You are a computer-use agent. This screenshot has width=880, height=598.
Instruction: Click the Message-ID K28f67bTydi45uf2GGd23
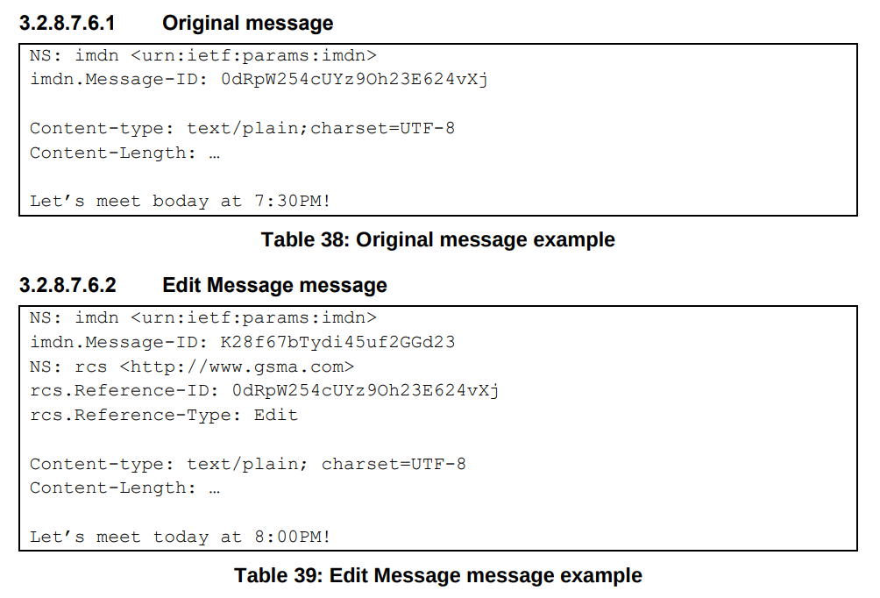[x=337, y=342]
